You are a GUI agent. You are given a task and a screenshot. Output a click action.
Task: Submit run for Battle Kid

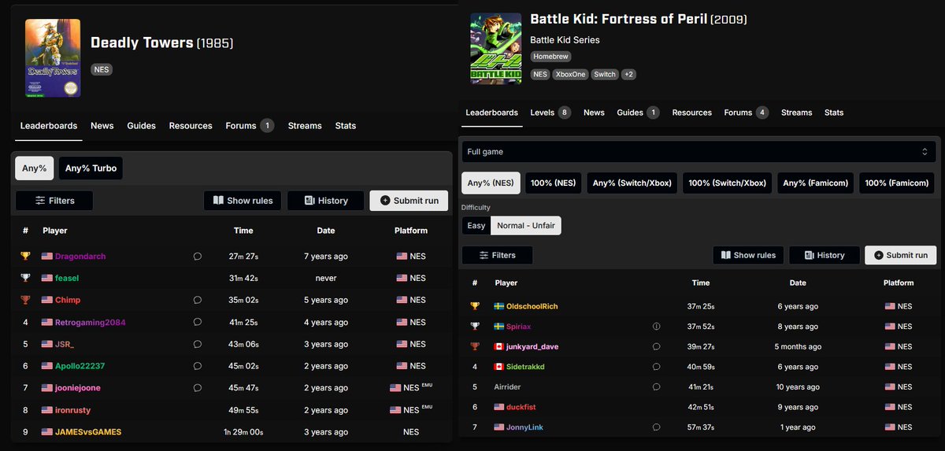[x=900, y=255]
